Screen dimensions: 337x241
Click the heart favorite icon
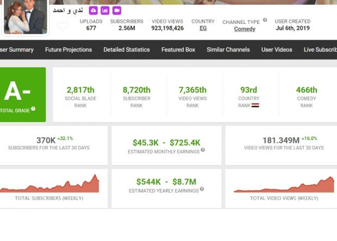63,27
